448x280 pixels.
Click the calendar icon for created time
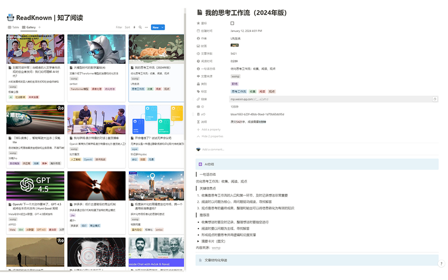pos(198,31)
